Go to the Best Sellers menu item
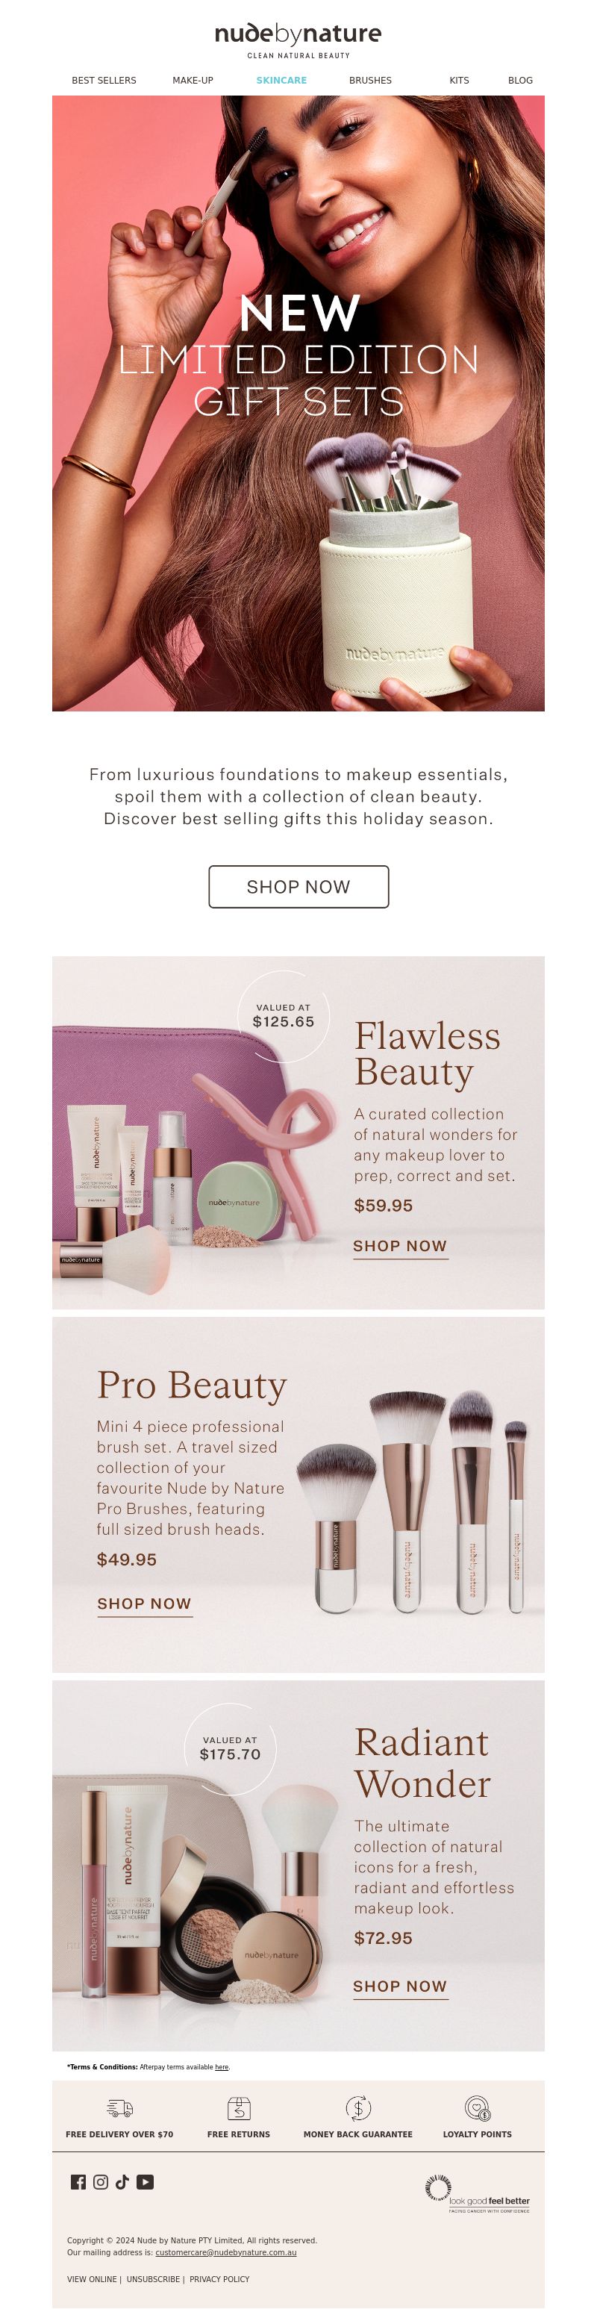The height and width of the screenshot is (2309, 597). point(104,81)
